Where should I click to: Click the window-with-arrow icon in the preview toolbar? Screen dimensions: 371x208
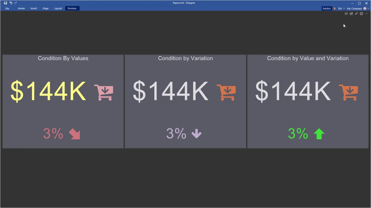361,14
